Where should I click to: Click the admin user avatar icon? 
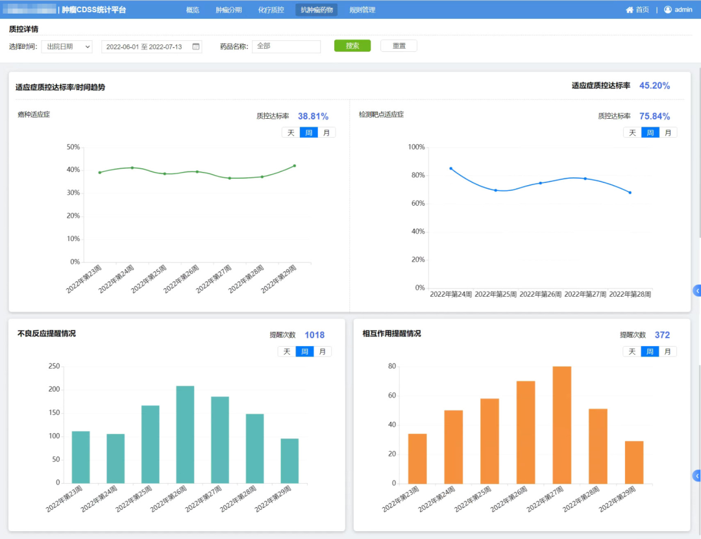(667, 9)
